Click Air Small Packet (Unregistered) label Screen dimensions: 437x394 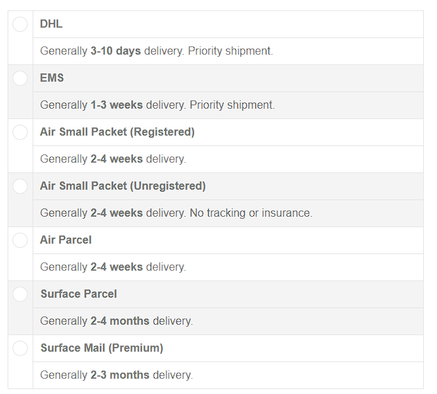point(123,186)
